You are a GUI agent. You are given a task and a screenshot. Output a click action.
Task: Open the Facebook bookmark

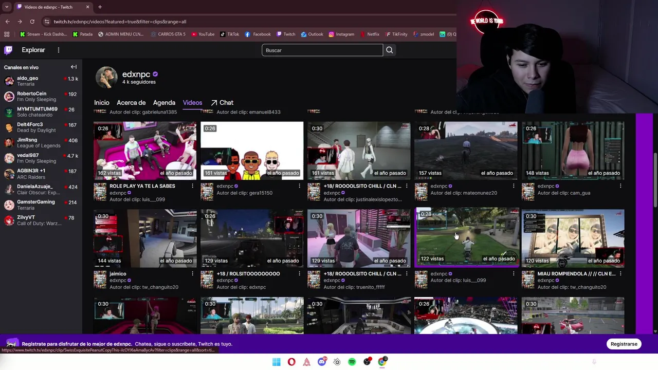tap(258, 34)
